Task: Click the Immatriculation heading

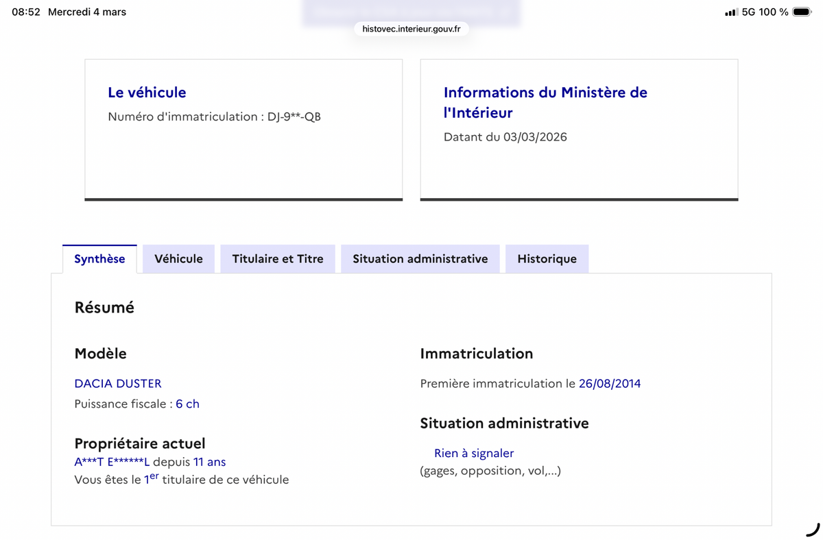Action: (477, 354)
